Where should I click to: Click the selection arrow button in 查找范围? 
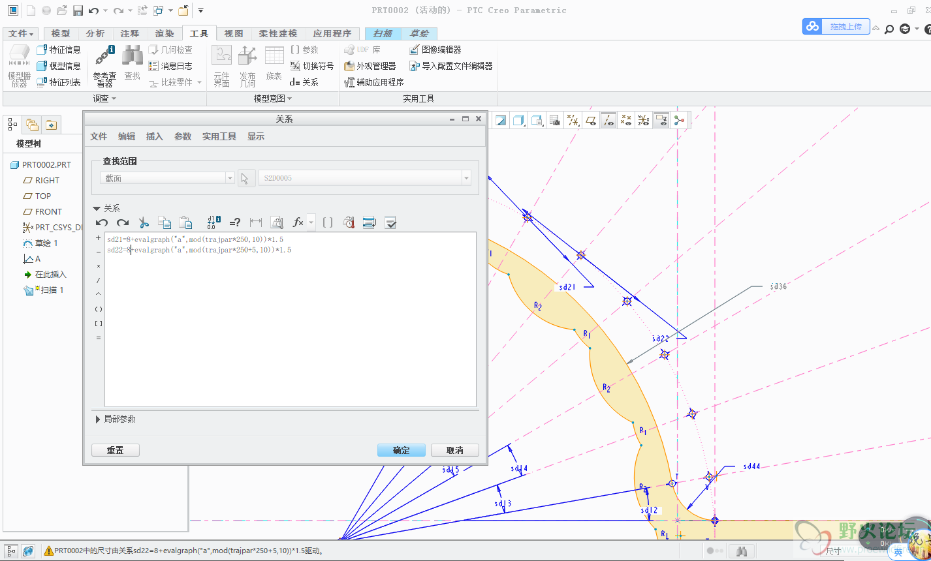pyautogui.click(x=246, y=178)
